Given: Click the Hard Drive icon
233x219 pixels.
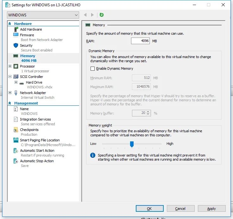Looking at the screenshot, I should (x=22, y=83).
